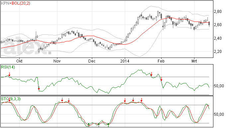Select the 2,20 price axis value
Image resolution: width=229 pixels, height=128 pixels.
(218, 52)
